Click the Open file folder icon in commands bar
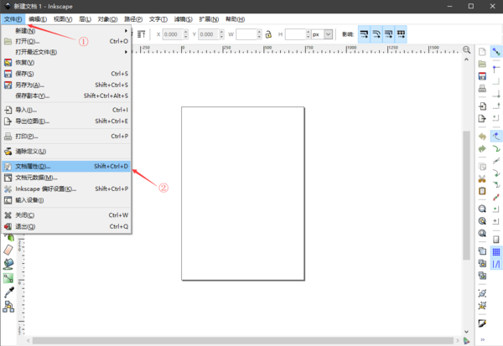The height and width of the screenshot is (346, 503). [482, 64]
